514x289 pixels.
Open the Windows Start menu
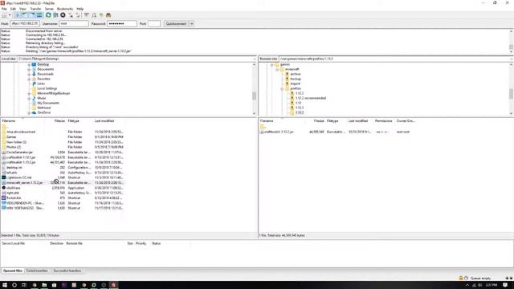5,285
